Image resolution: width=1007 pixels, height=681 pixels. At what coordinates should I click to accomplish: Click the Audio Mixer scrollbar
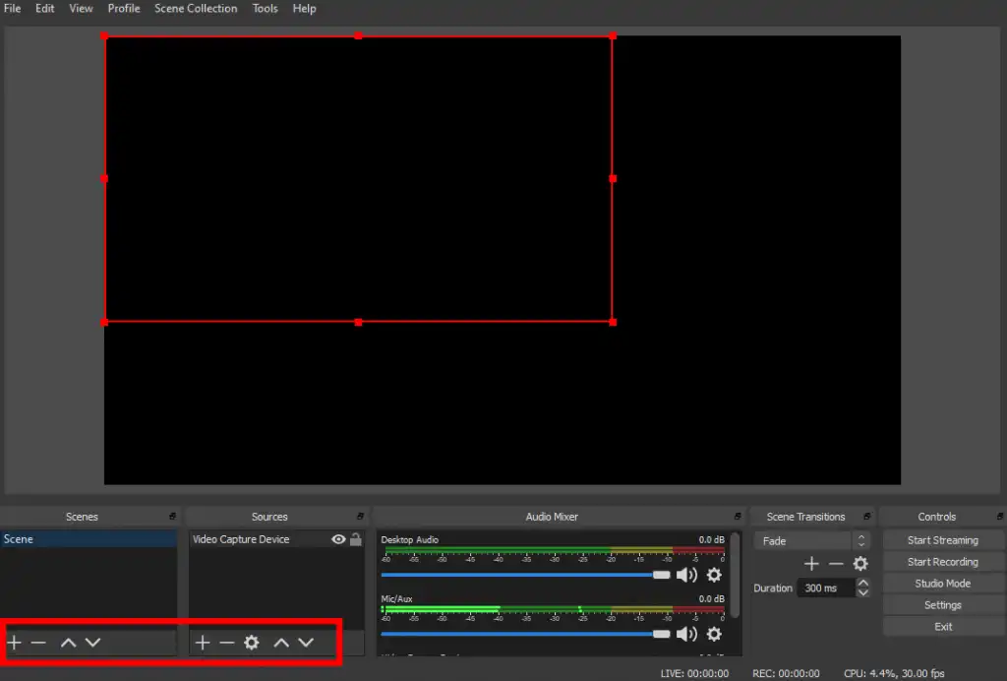tap(735, 575)
